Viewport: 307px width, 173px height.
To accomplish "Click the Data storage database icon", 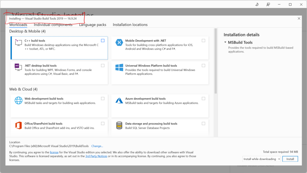I will tap(119, 126).
